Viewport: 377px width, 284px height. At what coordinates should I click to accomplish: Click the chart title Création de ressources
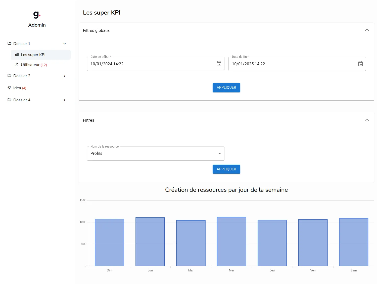(226, 190)
